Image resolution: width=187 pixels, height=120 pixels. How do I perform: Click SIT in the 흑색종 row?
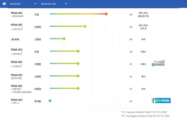click(131, 101)
